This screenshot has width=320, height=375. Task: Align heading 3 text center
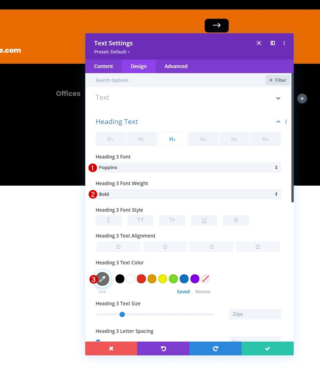pyautogui.click(x=165, y=247)
